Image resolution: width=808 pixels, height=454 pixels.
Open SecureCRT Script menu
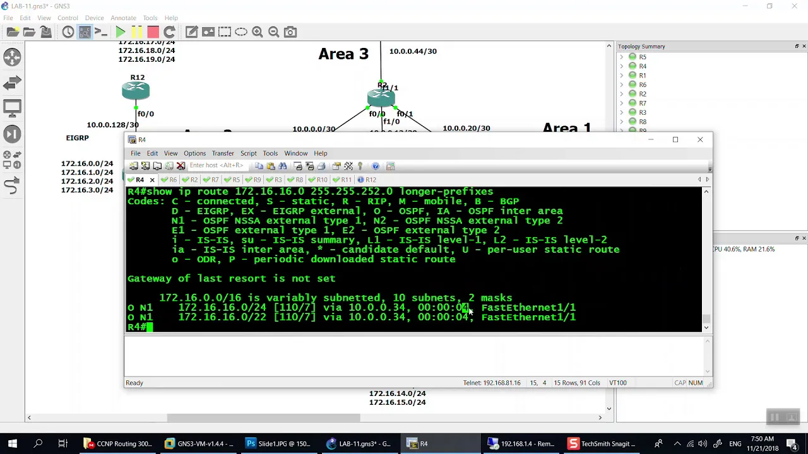click(x=248, y=153)
